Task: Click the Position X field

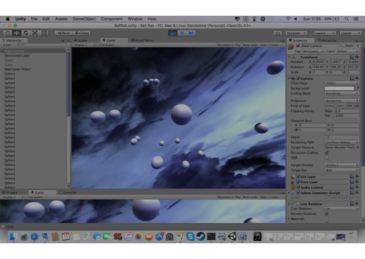Action: click(318, 62)
